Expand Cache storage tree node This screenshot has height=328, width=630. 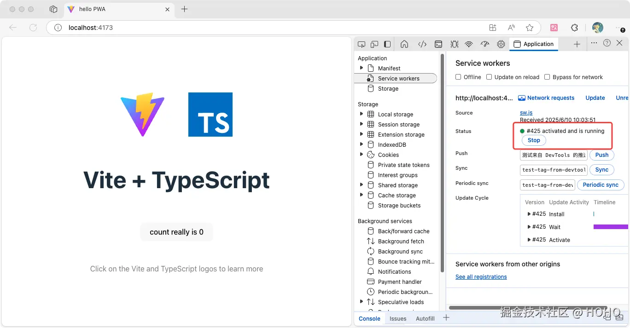tap(362, 195)
